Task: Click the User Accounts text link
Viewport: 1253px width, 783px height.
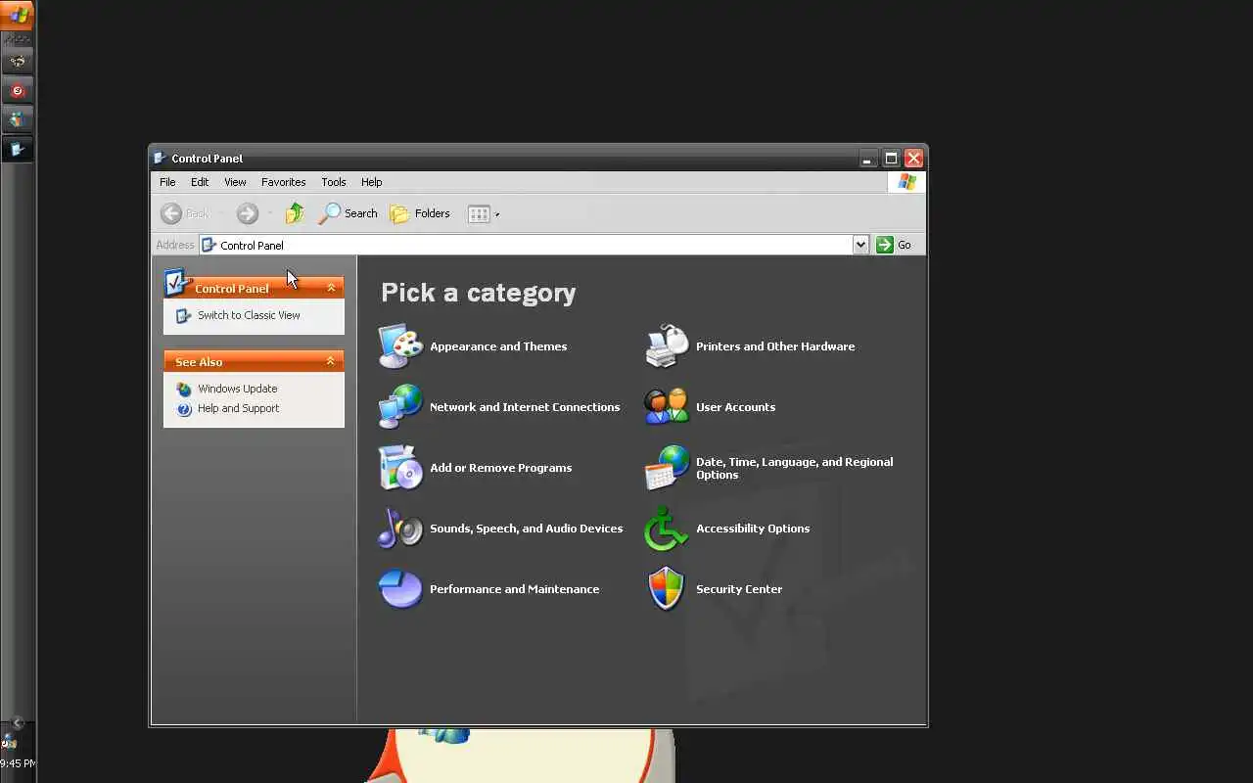Action: tap(735, 407)
